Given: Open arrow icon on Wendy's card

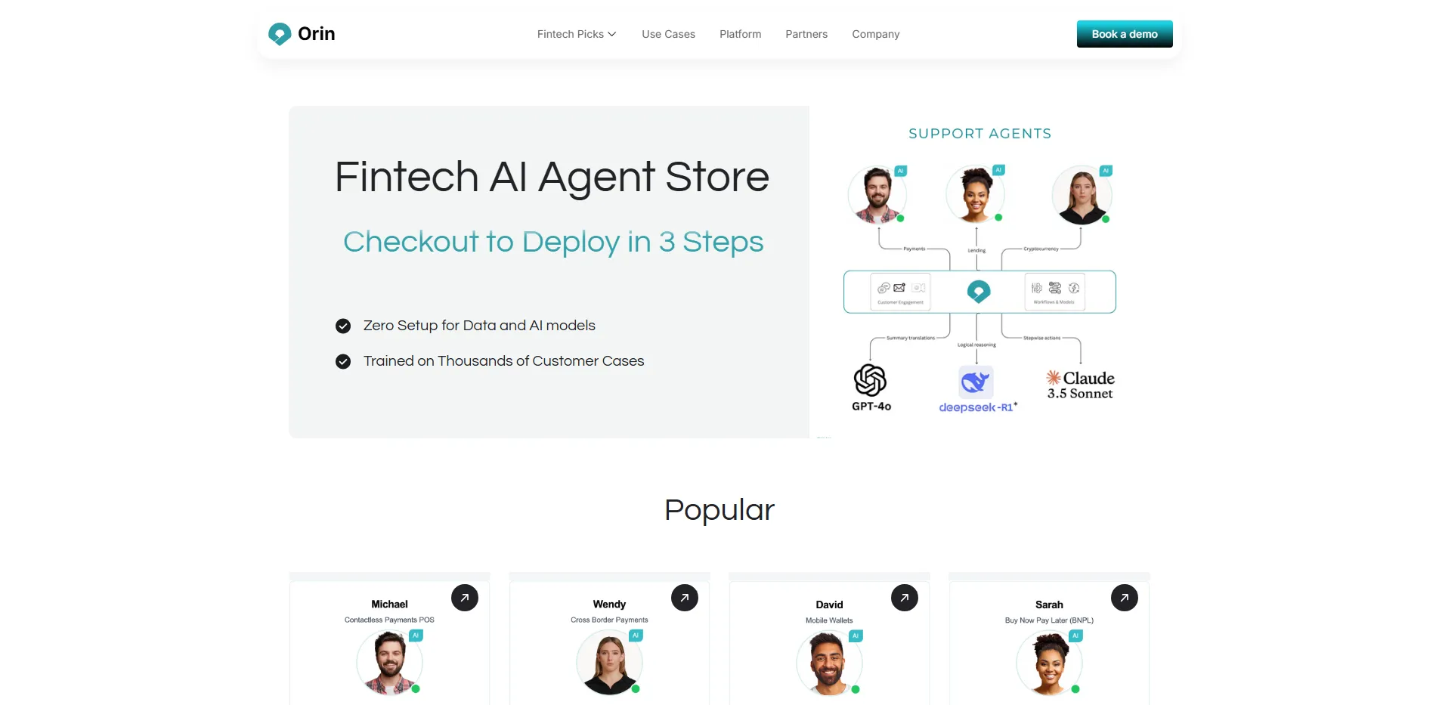Looking at the screenshot, I should pos(685,598).
